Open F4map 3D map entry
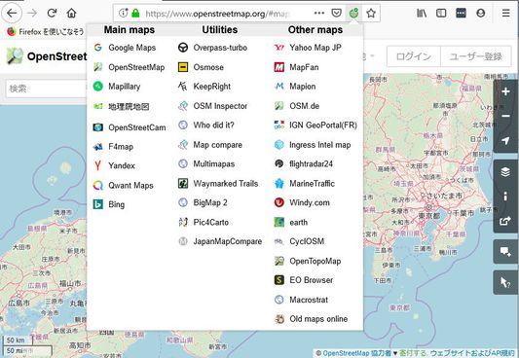 pos(113,147)
